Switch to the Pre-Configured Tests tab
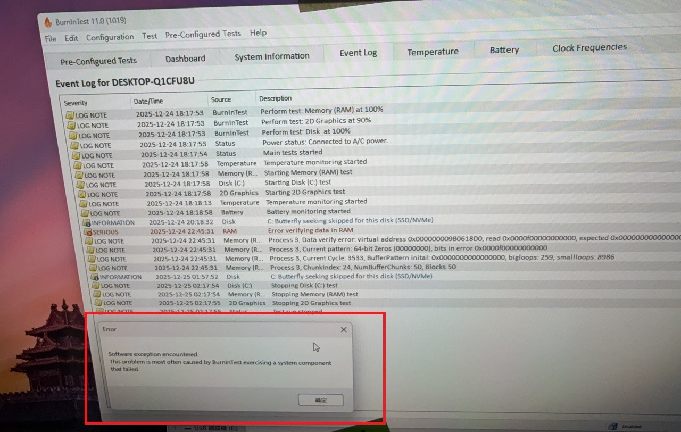 point(98,61)
